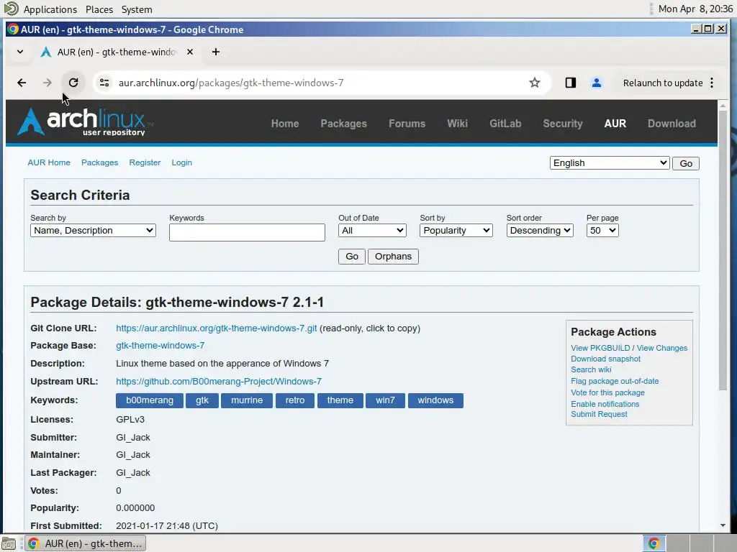Click the windows keyword tag
Image resolution: width=737 pixels, height=552 pixels.
coord(435,400)
